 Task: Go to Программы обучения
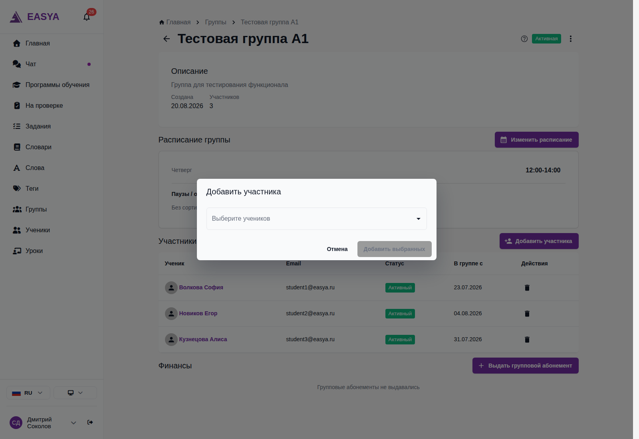(x=52, y=85)
